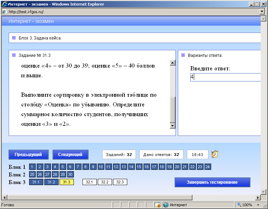Open question 15 in Блок 1

click(x=139, y=167)
